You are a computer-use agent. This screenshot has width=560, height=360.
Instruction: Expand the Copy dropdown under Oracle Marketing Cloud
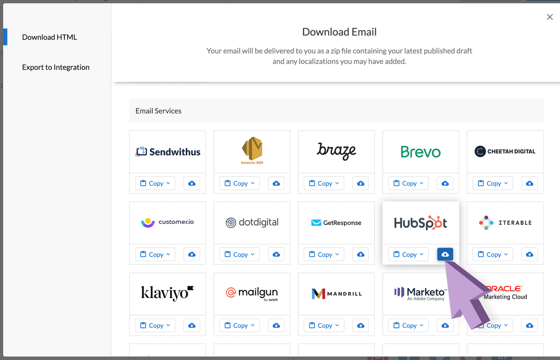tap(493, 325)
